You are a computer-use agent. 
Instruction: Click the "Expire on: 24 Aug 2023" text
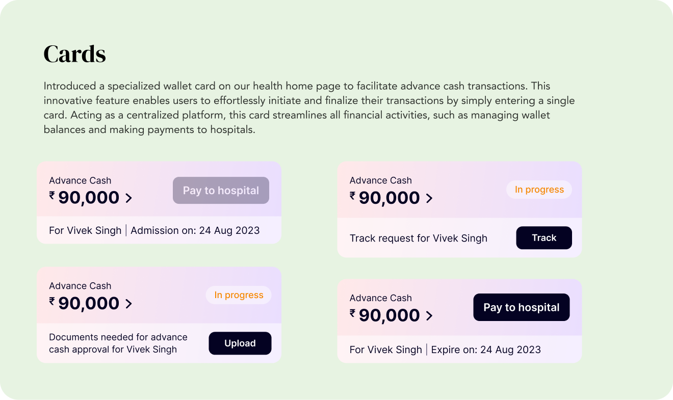click(486, 350)
